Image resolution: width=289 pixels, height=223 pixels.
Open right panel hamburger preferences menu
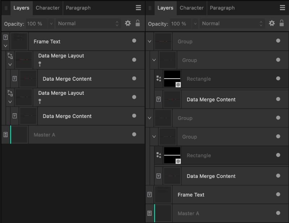tap(282, 8)
